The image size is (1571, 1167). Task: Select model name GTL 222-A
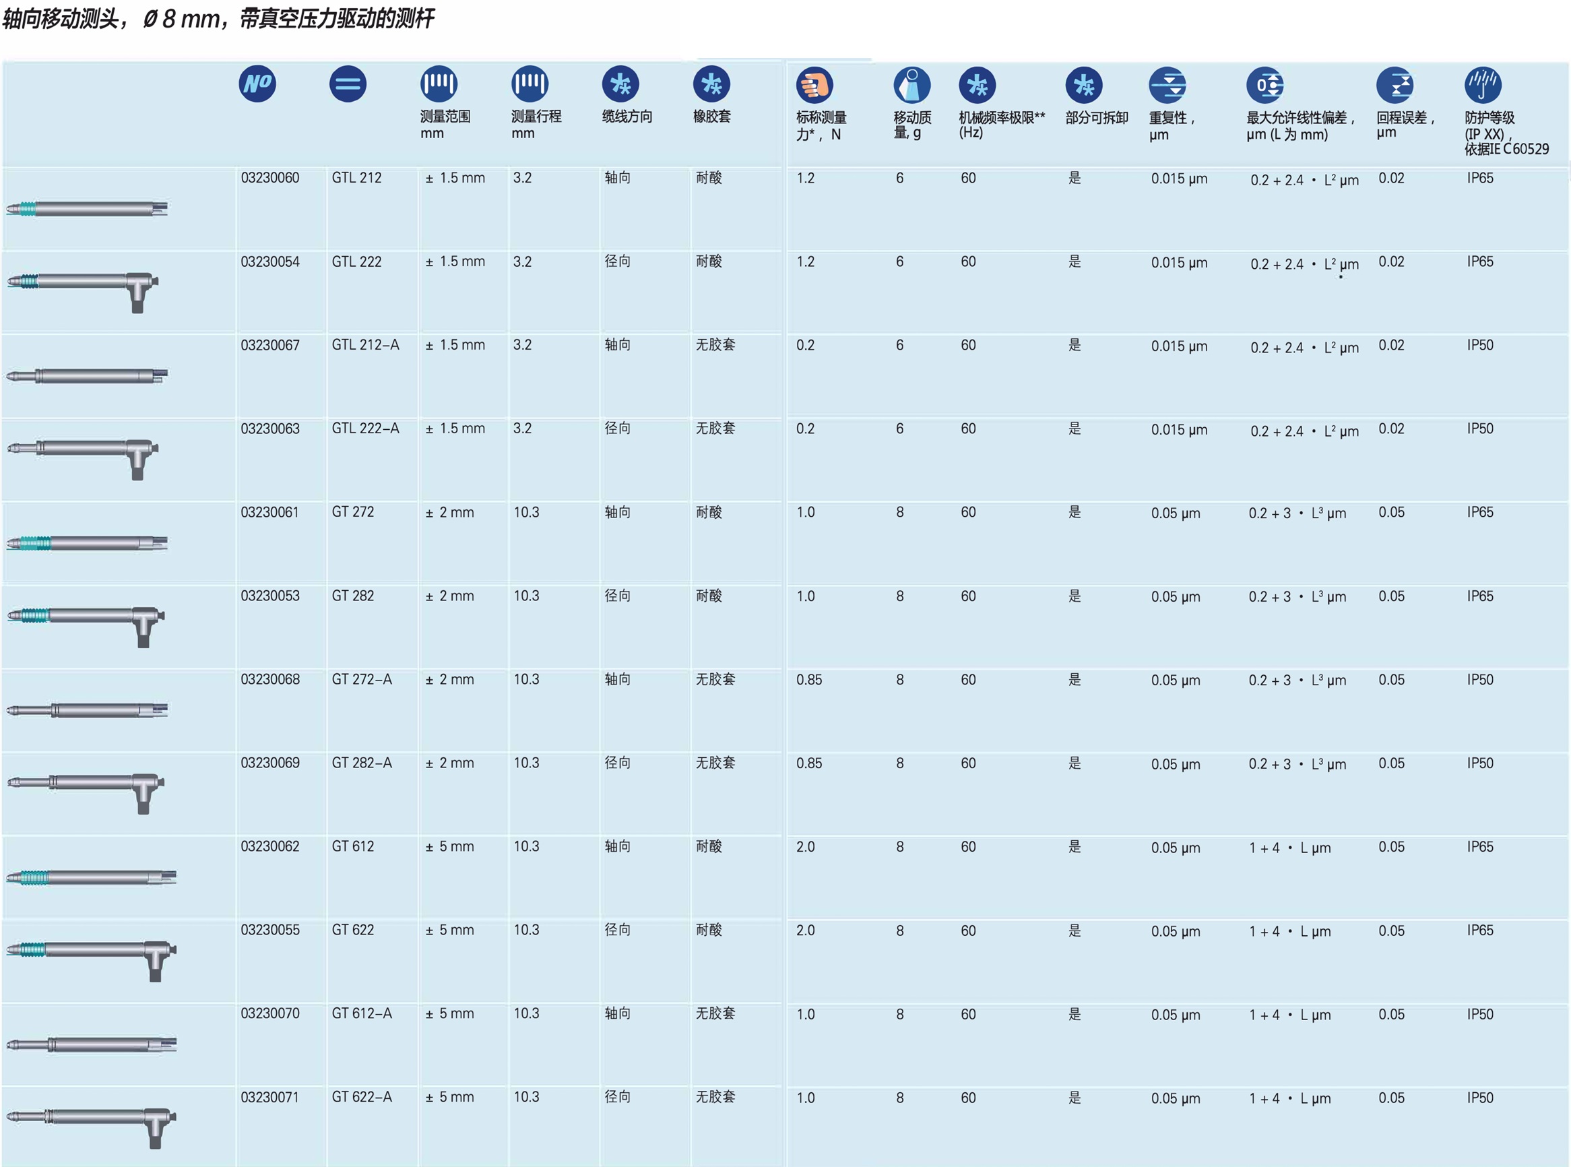point(365,429)
